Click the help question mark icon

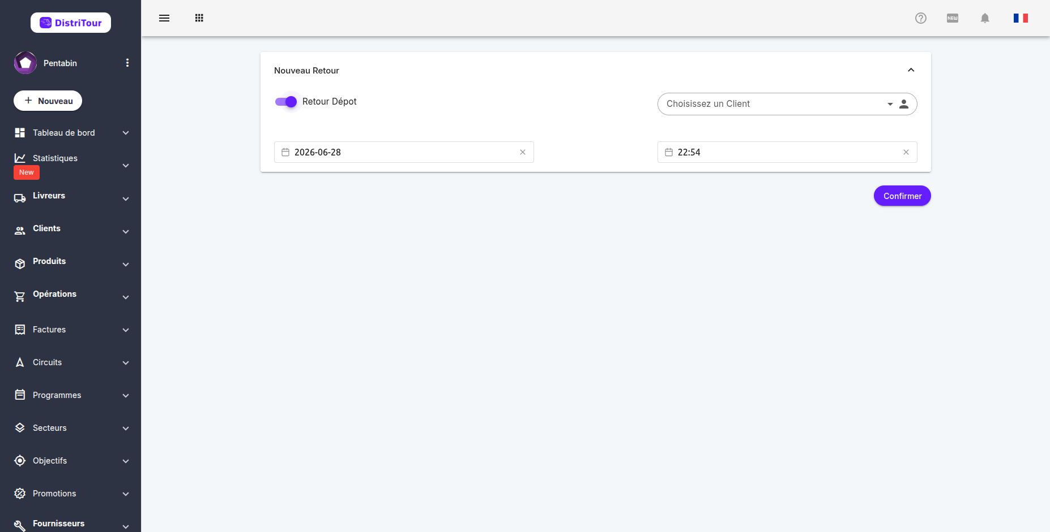[x=921, y=18]
